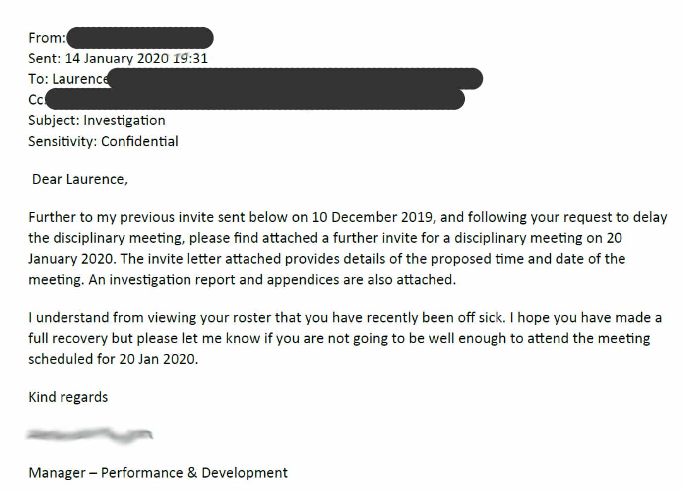The height and width of the screenshot is (492, 683).
Task: Click the blurred signature name
Action: point(89,435)
